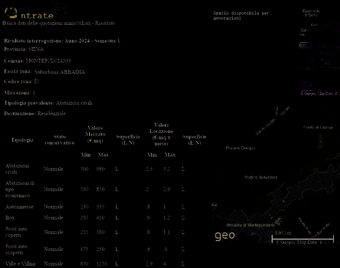The height and width of the screenshot is (268, 340).
Task: Click the SS3 road badge on the upper map
Action: click(x=304, y=45)
